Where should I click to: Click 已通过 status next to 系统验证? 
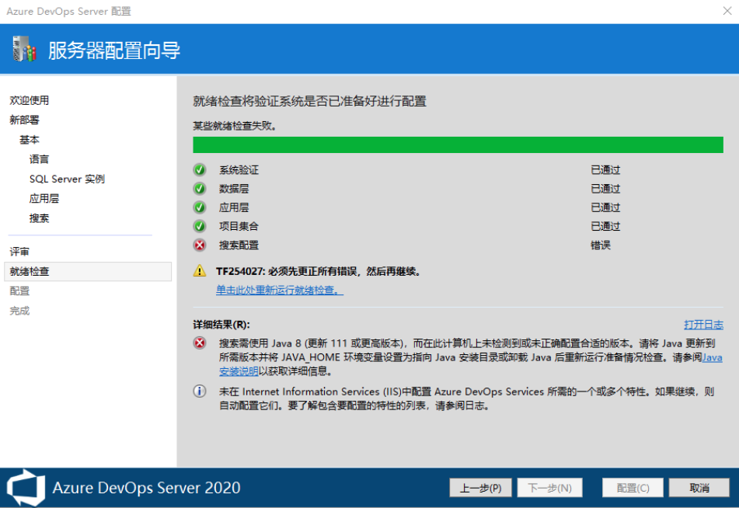click(x=605, y=169)
